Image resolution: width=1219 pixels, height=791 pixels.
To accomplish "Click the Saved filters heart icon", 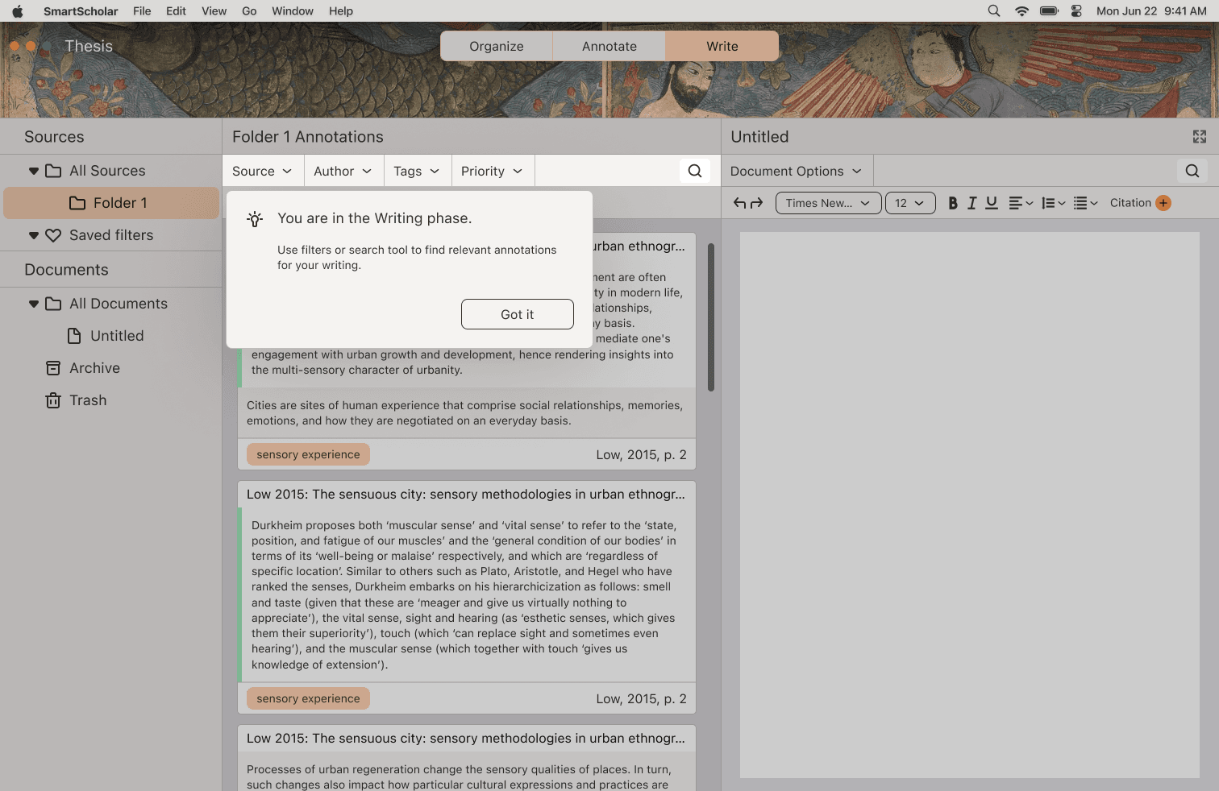I will click(x=53, y=235).
